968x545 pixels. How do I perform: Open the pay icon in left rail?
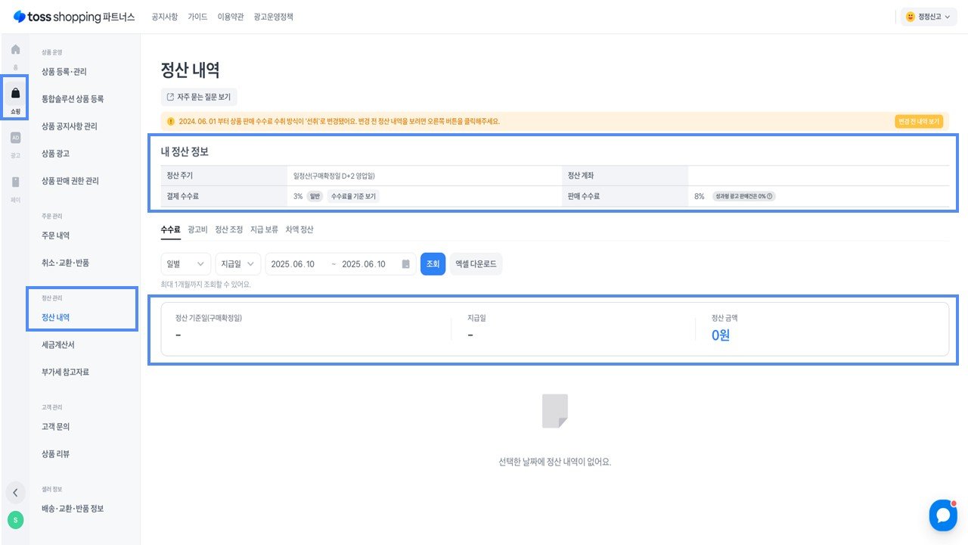pos(15,182)
